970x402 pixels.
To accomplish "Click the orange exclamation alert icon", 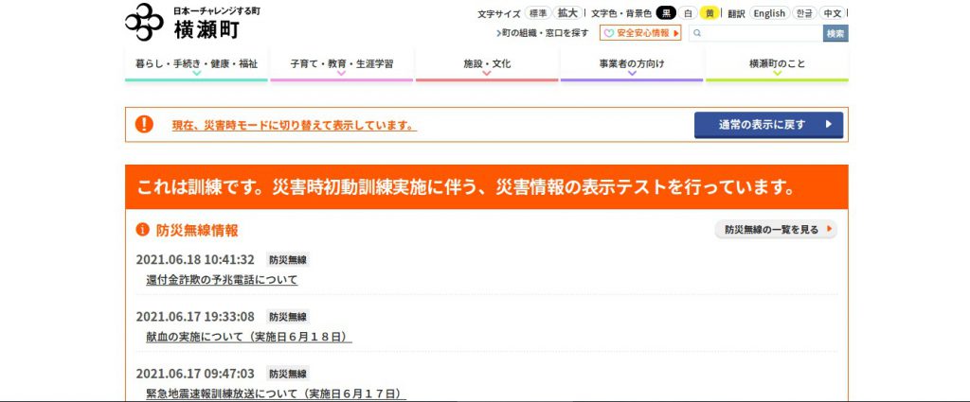I will (144, 125).
